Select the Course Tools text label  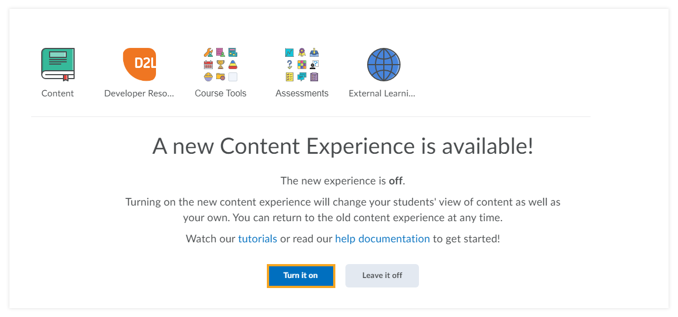[x=221, y=94]
